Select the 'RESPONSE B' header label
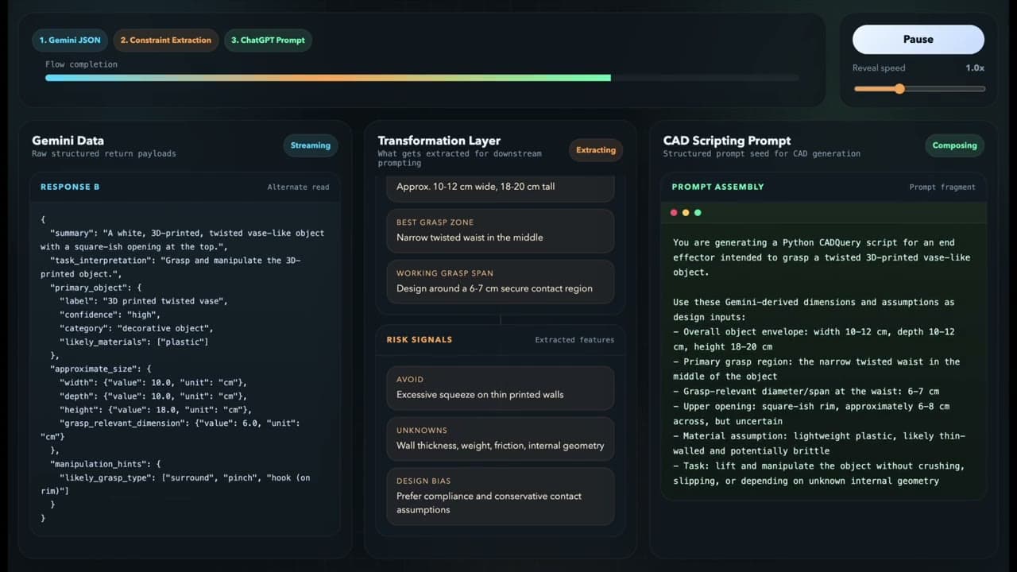Image resolution: width=1017 pixels, height=572 pixels. coord(70,187)
